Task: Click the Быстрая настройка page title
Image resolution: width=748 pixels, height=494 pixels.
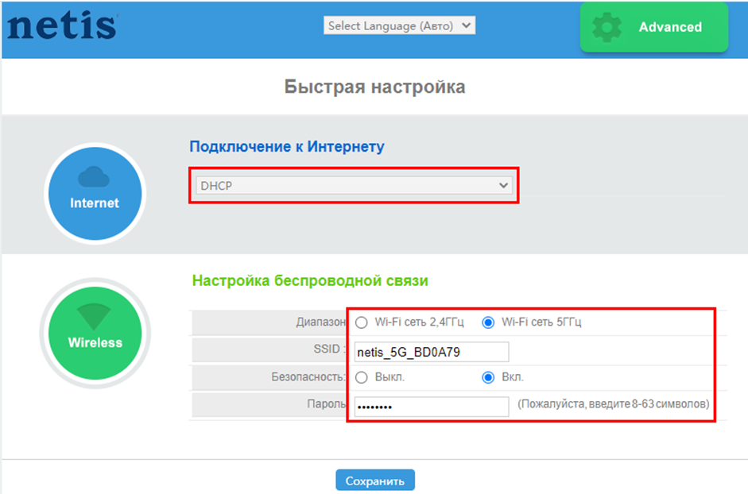Action: [x=374, y=87]
